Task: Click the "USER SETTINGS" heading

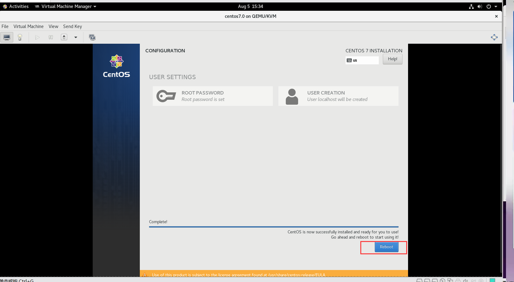Action: click(x=172, y=77)
